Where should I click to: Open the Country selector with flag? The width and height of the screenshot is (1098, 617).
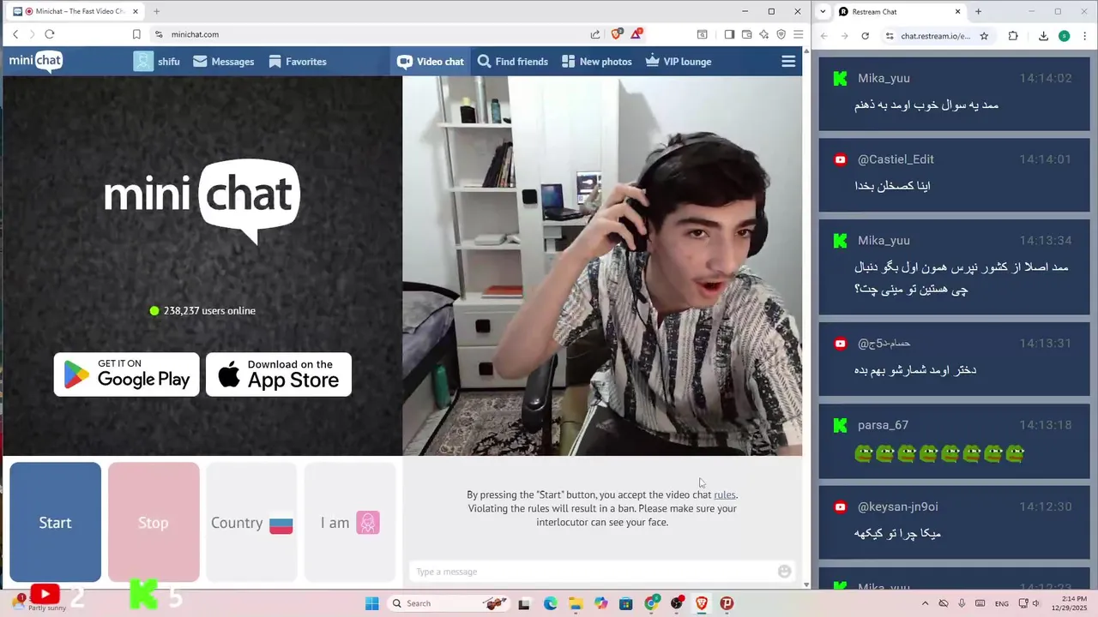coord(251,523)
